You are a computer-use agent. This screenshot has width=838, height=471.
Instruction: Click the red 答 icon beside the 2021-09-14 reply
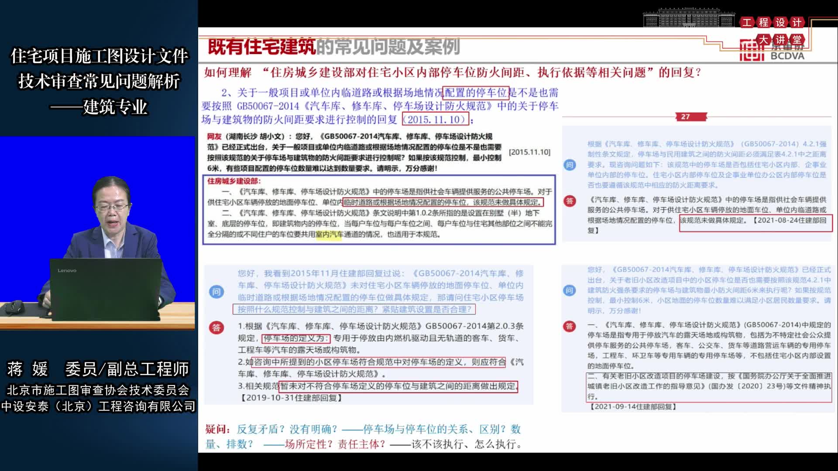[x=570, y=326]
